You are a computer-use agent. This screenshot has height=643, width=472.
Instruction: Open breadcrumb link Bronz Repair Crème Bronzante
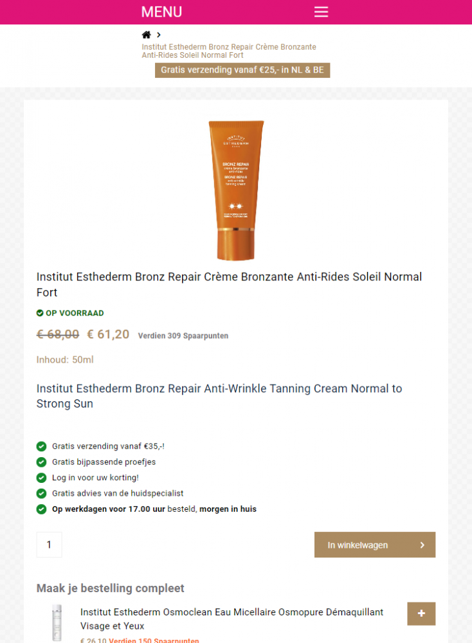[229, 51]
